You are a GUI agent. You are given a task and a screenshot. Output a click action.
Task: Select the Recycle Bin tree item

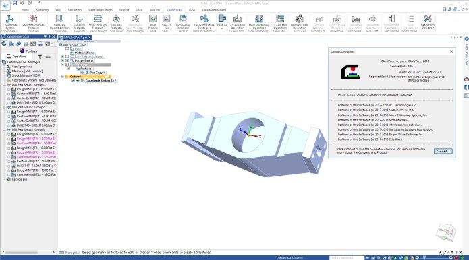coord(20,179)
